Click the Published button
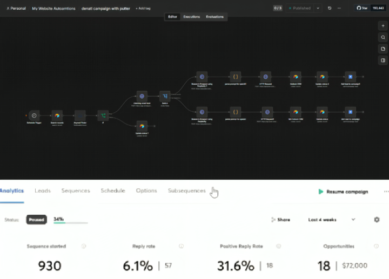This screenshot has height=279, width=389. point(300,8)
